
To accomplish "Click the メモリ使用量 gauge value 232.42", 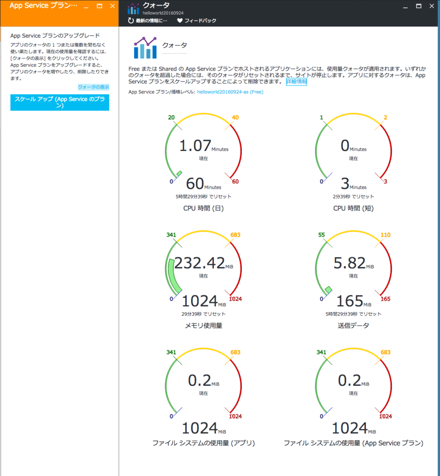I will point(199,263).
